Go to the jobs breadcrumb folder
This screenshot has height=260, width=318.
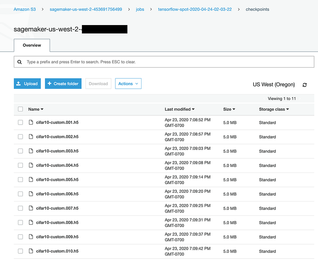[140, 9]
